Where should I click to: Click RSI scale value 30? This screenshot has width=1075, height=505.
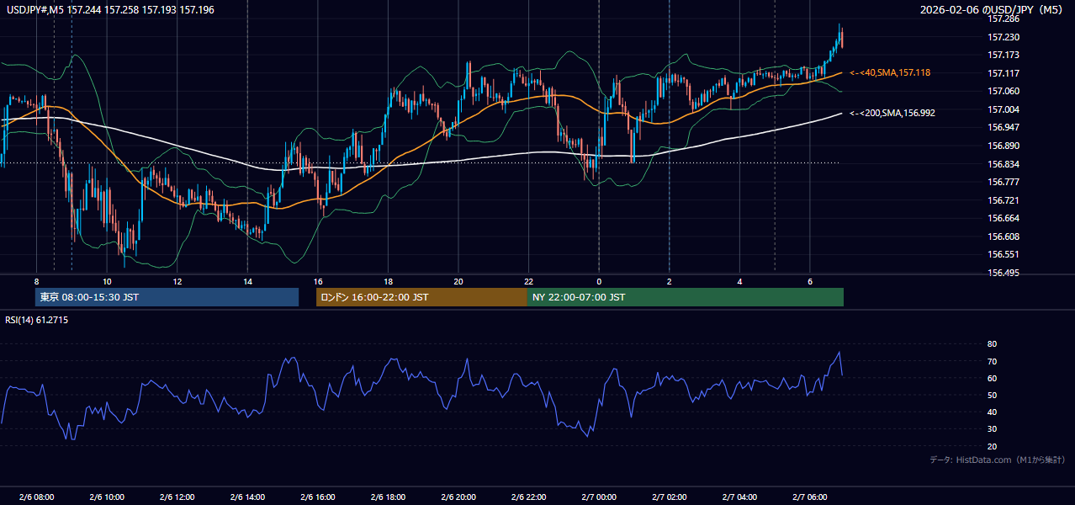[x=992, y=428]
